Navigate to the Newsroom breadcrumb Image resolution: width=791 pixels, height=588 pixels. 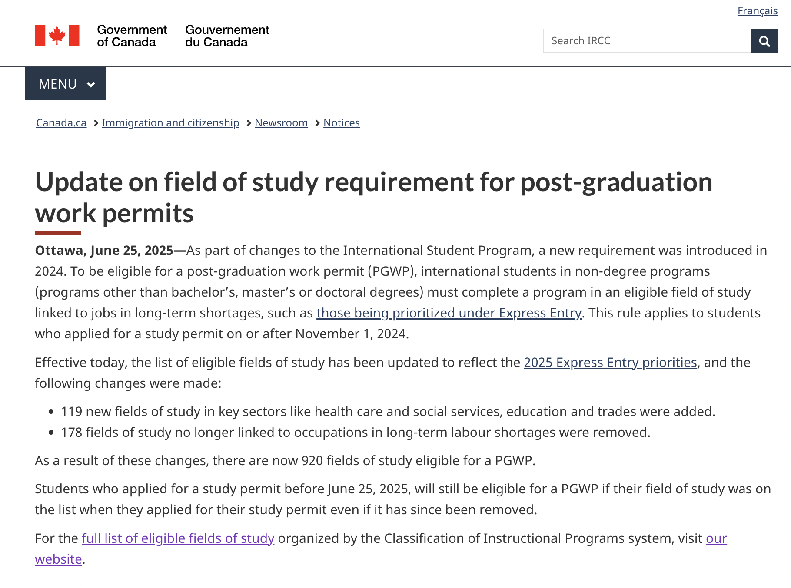tap(281, 123)
